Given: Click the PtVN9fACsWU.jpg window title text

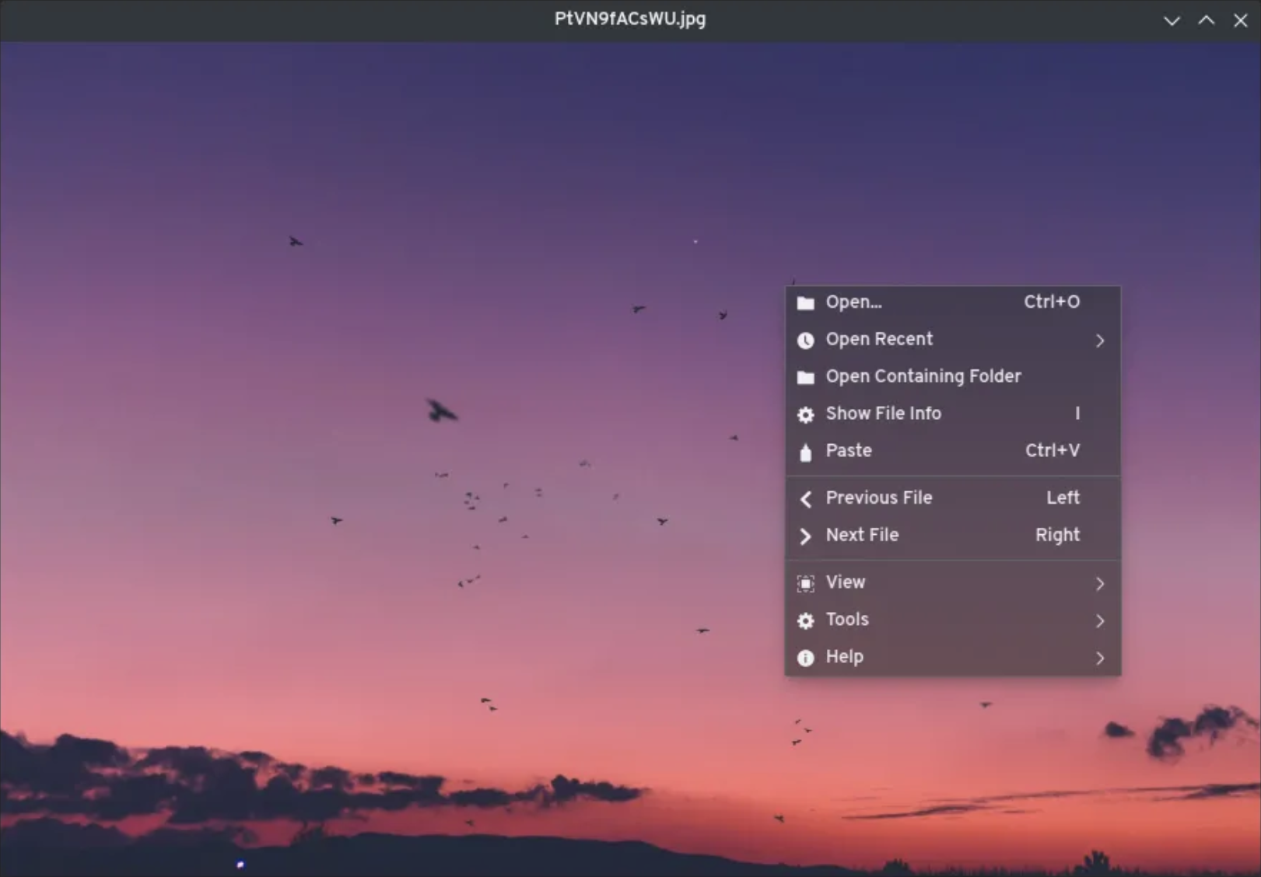Looking at the screenshot, I should pos(630,19).
